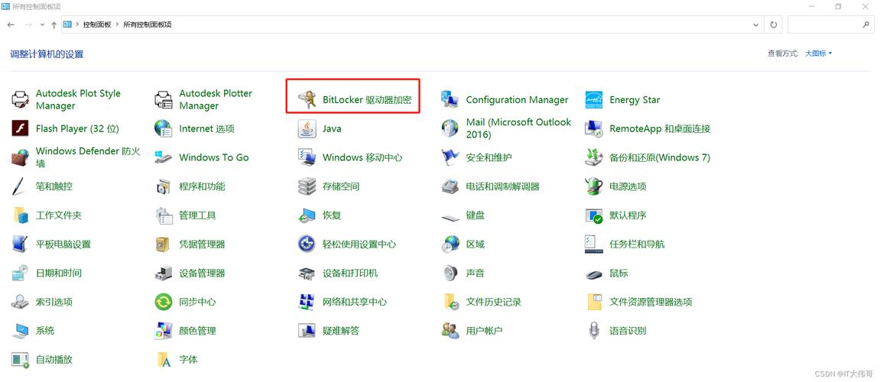The width and height of the screenshot is (880, 382).
Task: Go up one level with up arrow
Action: [x=54, y=24]
